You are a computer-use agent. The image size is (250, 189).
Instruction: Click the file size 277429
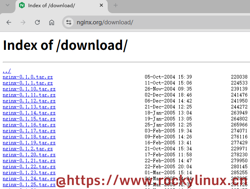pyautogui.click(x=239, y=143)
